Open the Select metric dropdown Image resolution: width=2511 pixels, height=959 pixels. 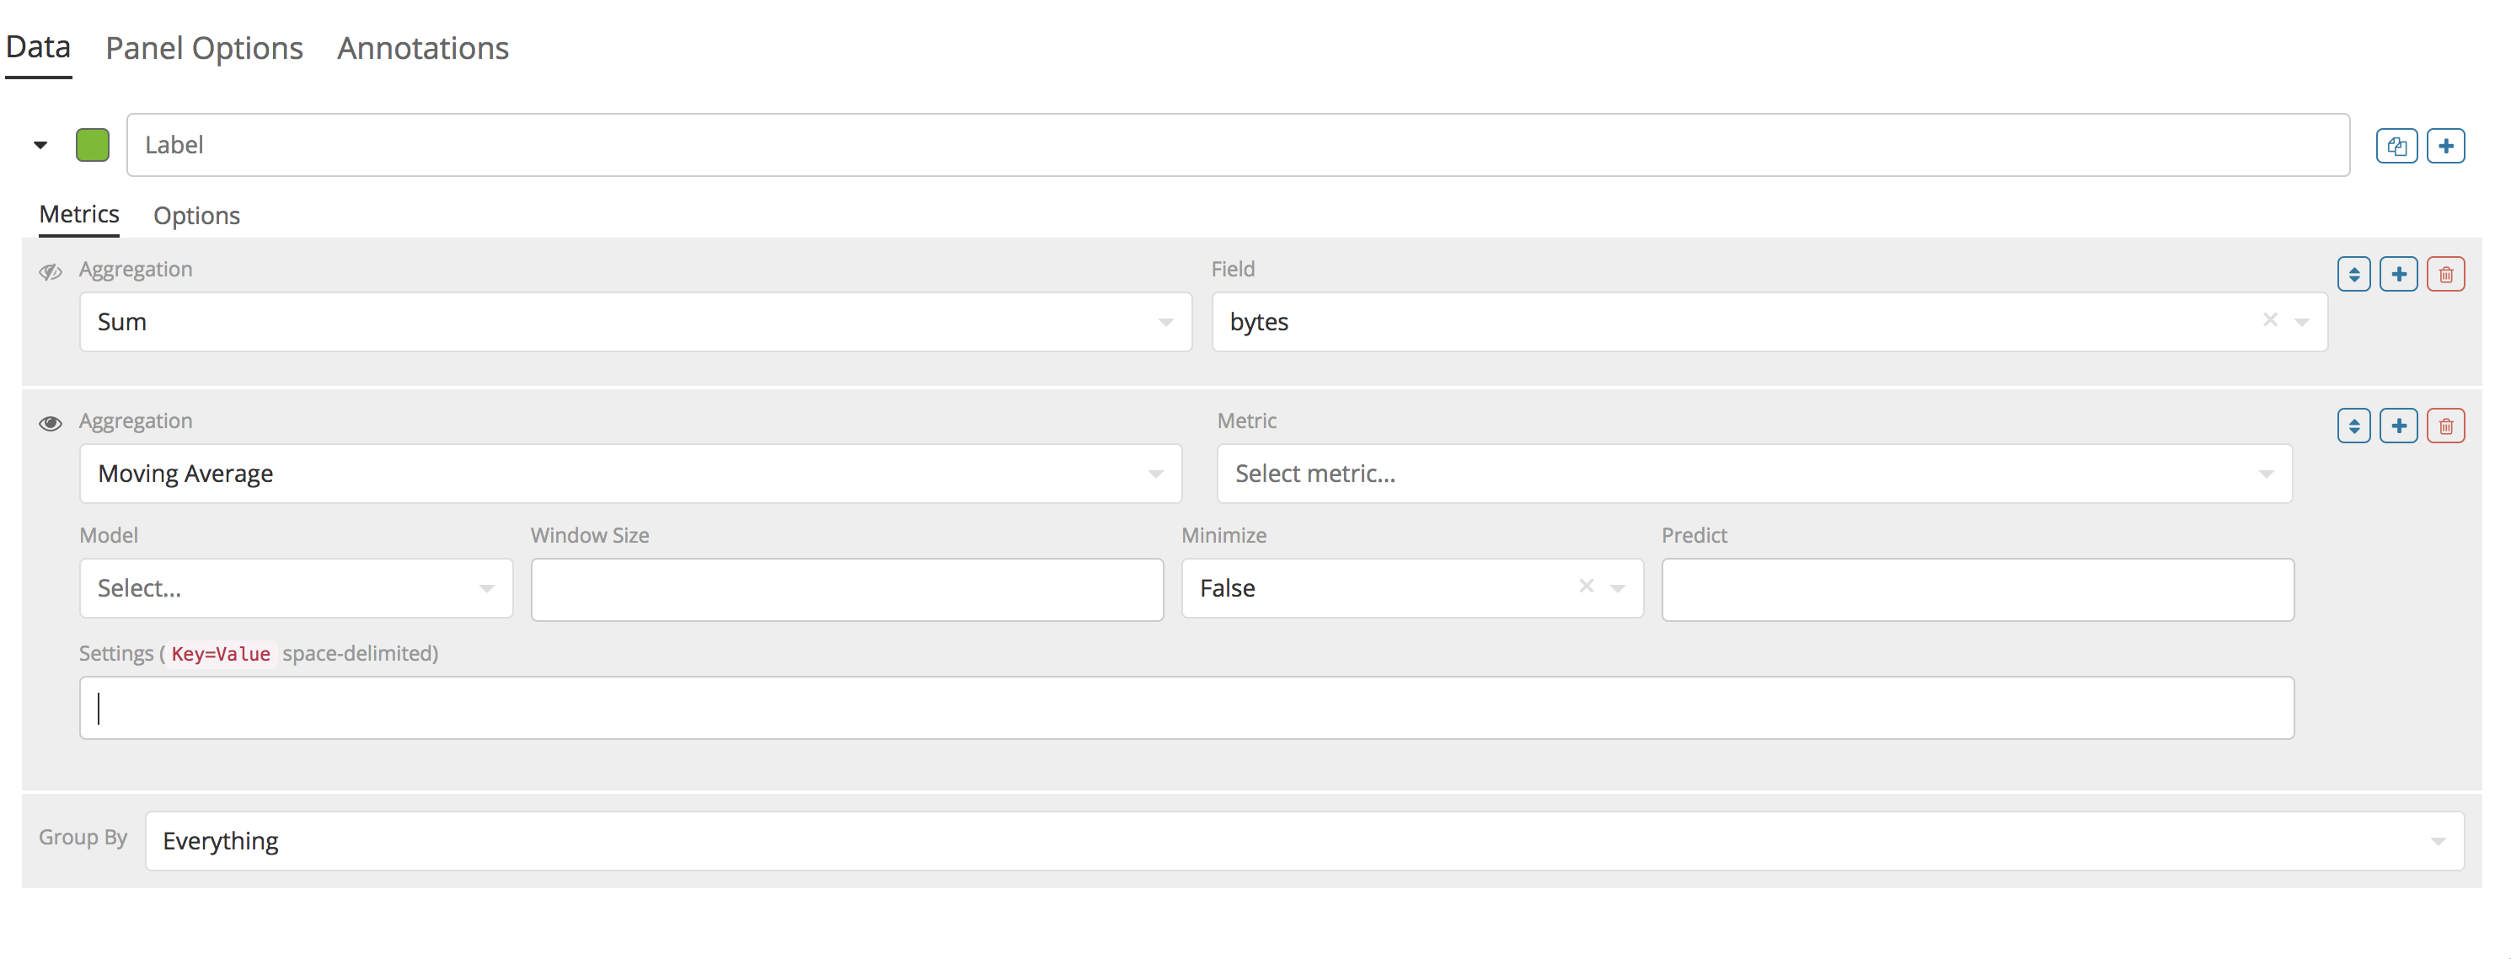point(2268,474)
